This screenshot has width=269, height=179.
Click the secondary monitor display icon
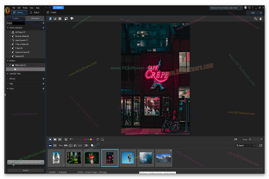(66, 19)
